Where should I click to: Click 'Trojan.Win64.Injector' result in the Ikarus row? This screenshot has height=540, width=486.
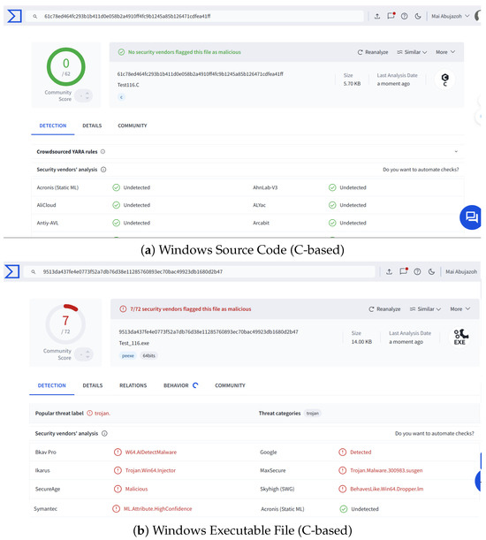(x=150, y=470)
